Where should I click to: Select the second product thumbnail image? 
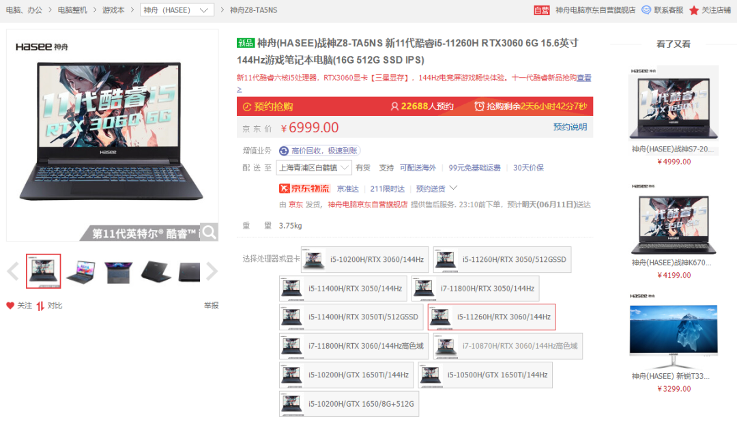click(81, 272)
